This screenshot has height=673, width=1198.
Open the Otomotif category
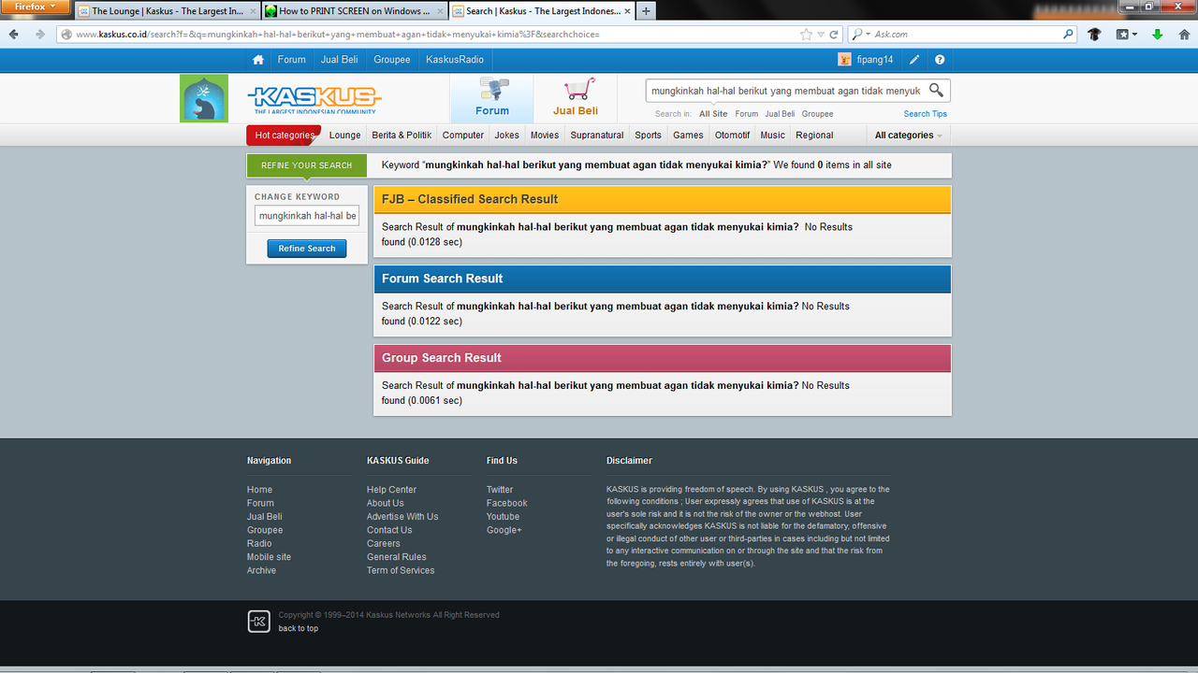click(733, 136)
